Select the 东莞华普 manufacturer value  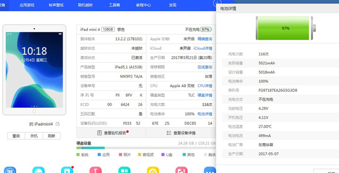coord(266,145)
